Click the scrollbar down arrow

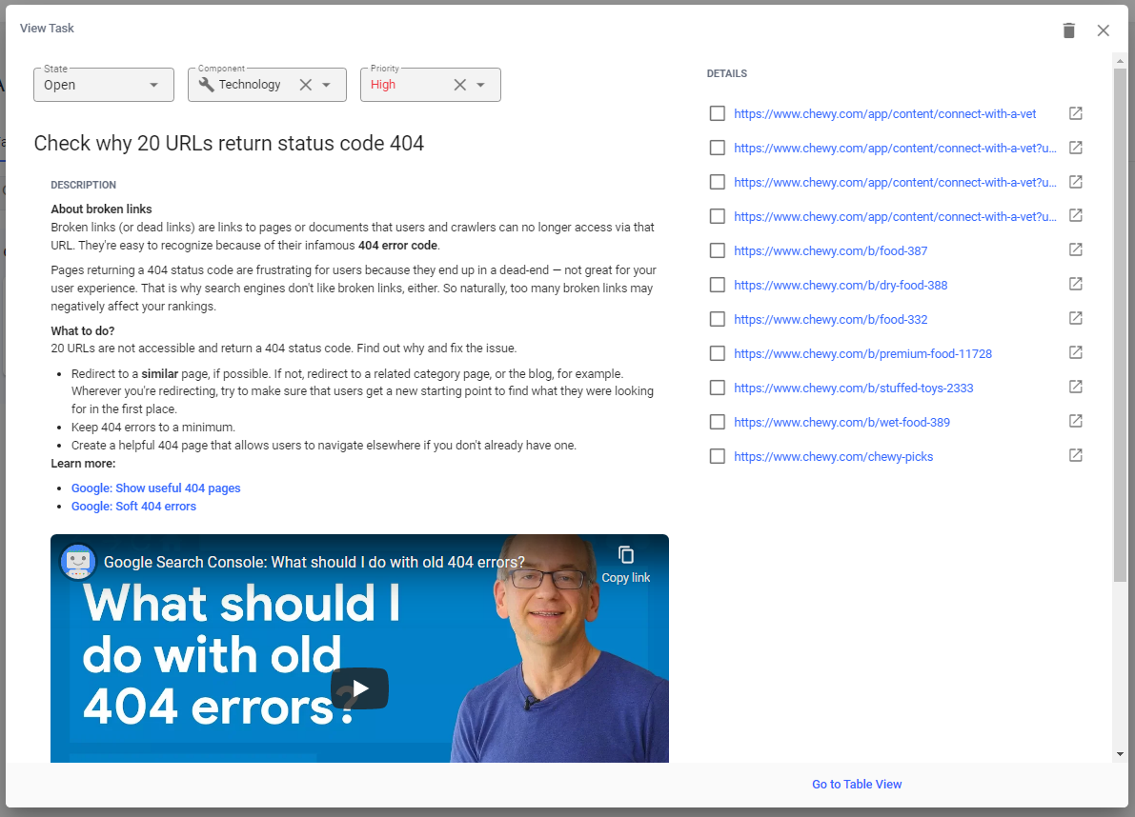(x=1120, y=754)
